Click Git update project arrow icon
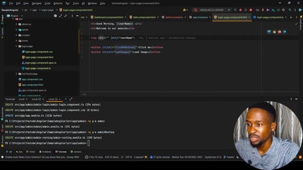The width and height of the screenshot is (303, 170). click(263, 10)
